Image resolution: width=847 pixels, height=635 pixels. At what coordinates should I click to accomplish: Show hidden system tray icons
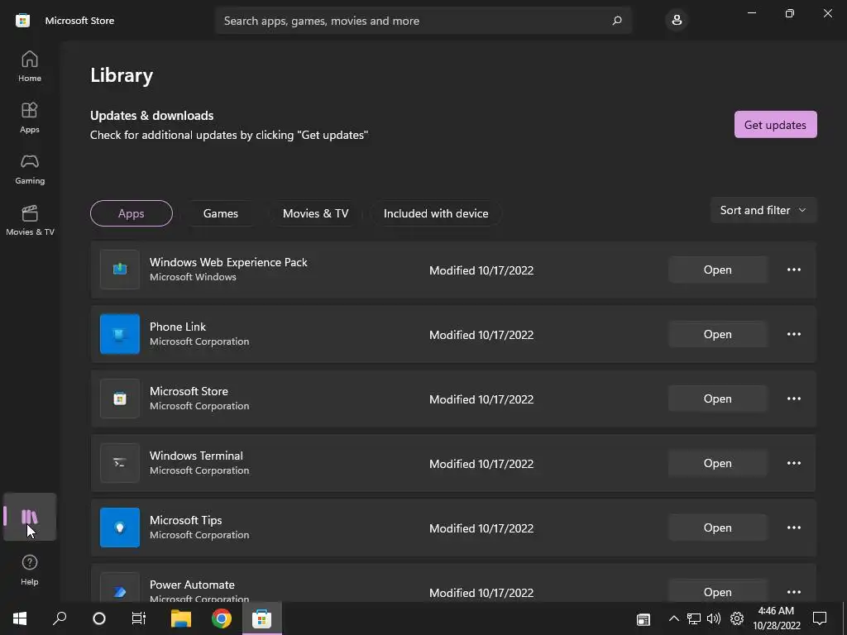tap(673, 618)
